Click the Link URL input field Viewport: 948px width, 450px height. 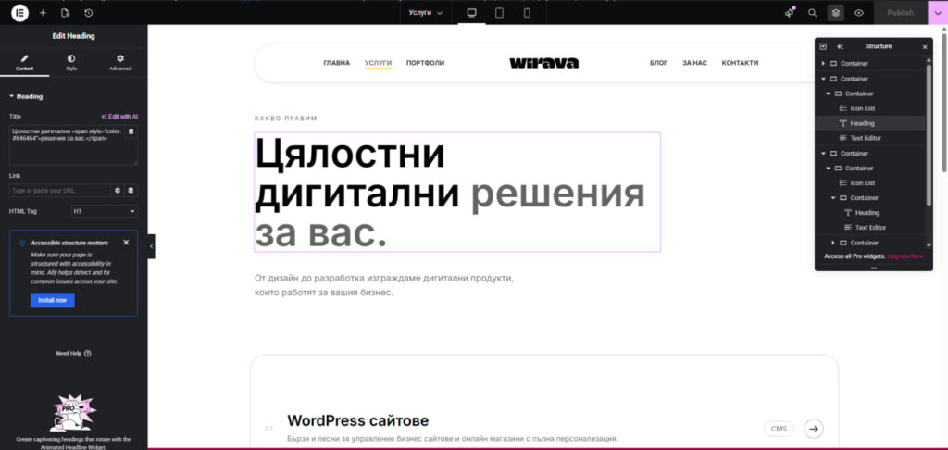59,190
